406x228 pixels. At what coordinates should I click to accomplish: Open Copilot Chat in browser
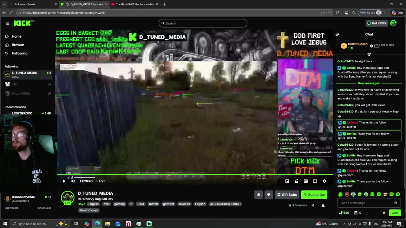click(397, 13)
